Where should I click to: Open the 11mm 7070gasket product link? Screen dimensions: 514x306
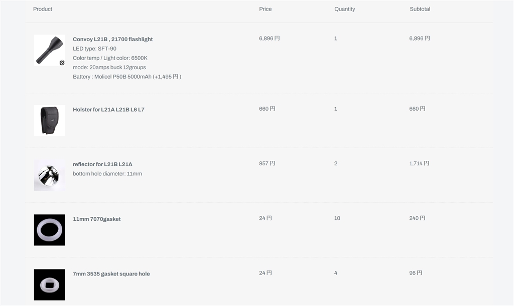coord(96,219)
